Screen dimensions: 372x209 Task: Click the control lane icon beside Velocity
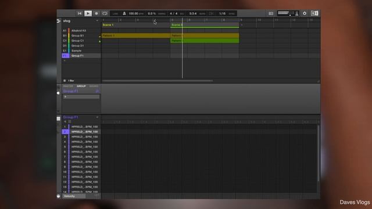pyautogui.click(x=59, y=196)
